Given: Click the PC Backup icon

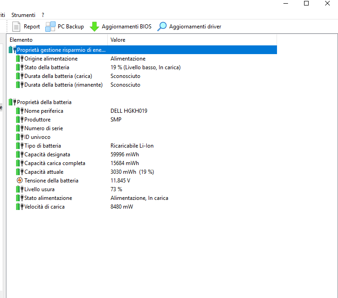Looking at the screenshot, I should click(x=50, y=27).
